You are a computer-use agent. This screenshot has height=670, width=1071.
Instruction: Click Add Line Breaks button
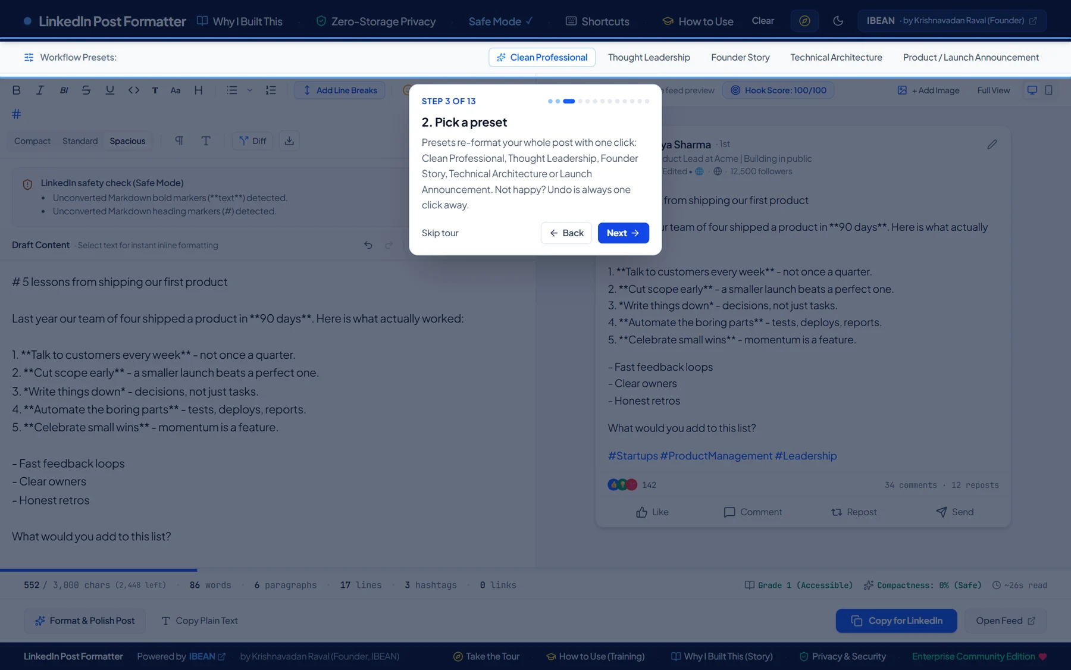point(340,90)
